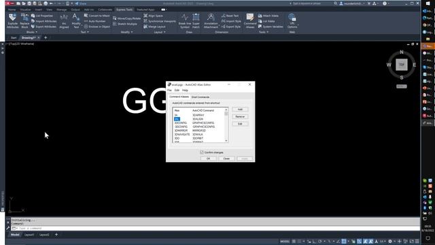Screen dimensions: 435x245
Task: Expand the Text panel dropdown
Action: tap(84, 32)
